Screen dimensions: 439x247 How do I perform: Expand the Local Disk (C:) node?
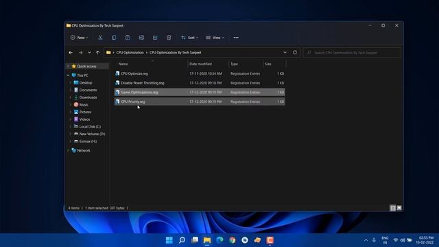pos(71,126)
